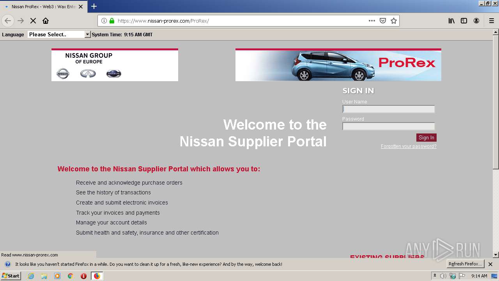499x281 pixels.
Task: Go back with the browser back arrow
Action: pyautogui.click(x=8, y=21)
